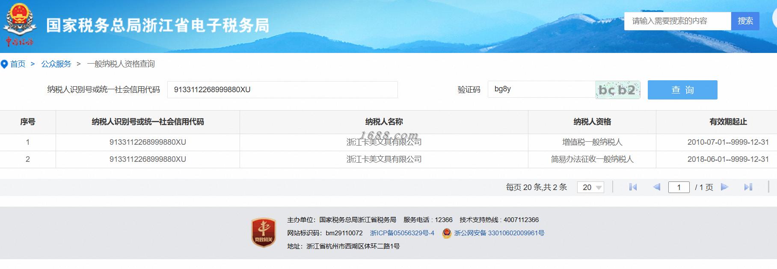This screenshot has width=777, height=269.
Task: Click the 序号 column header
Action: pos(28,122)
